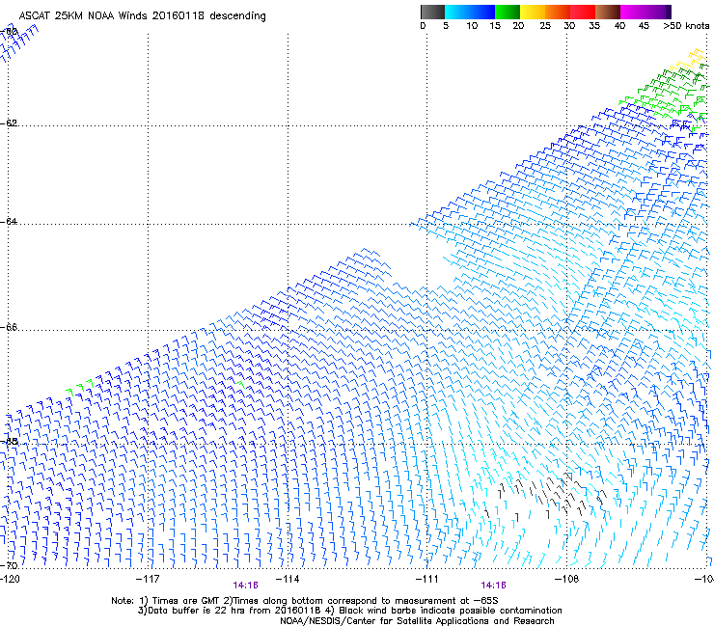
Task: Click the green 15-20 knots color segment
Action: tap(508, 12)
